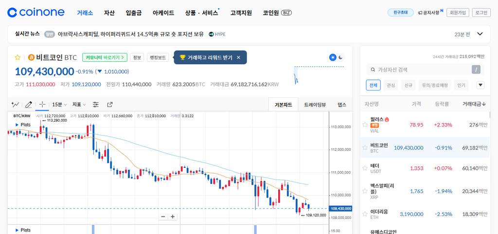Click the 회원가입 button
Viewport: 498px width, 234px height.
coord(458,12)
